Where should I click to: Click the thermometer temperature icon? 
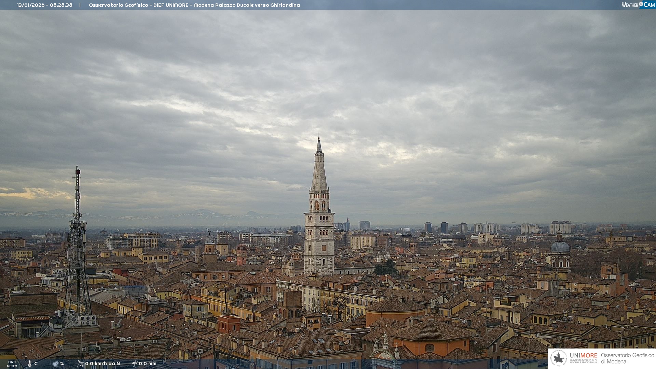pyautogui.click(x=30, y=364)
